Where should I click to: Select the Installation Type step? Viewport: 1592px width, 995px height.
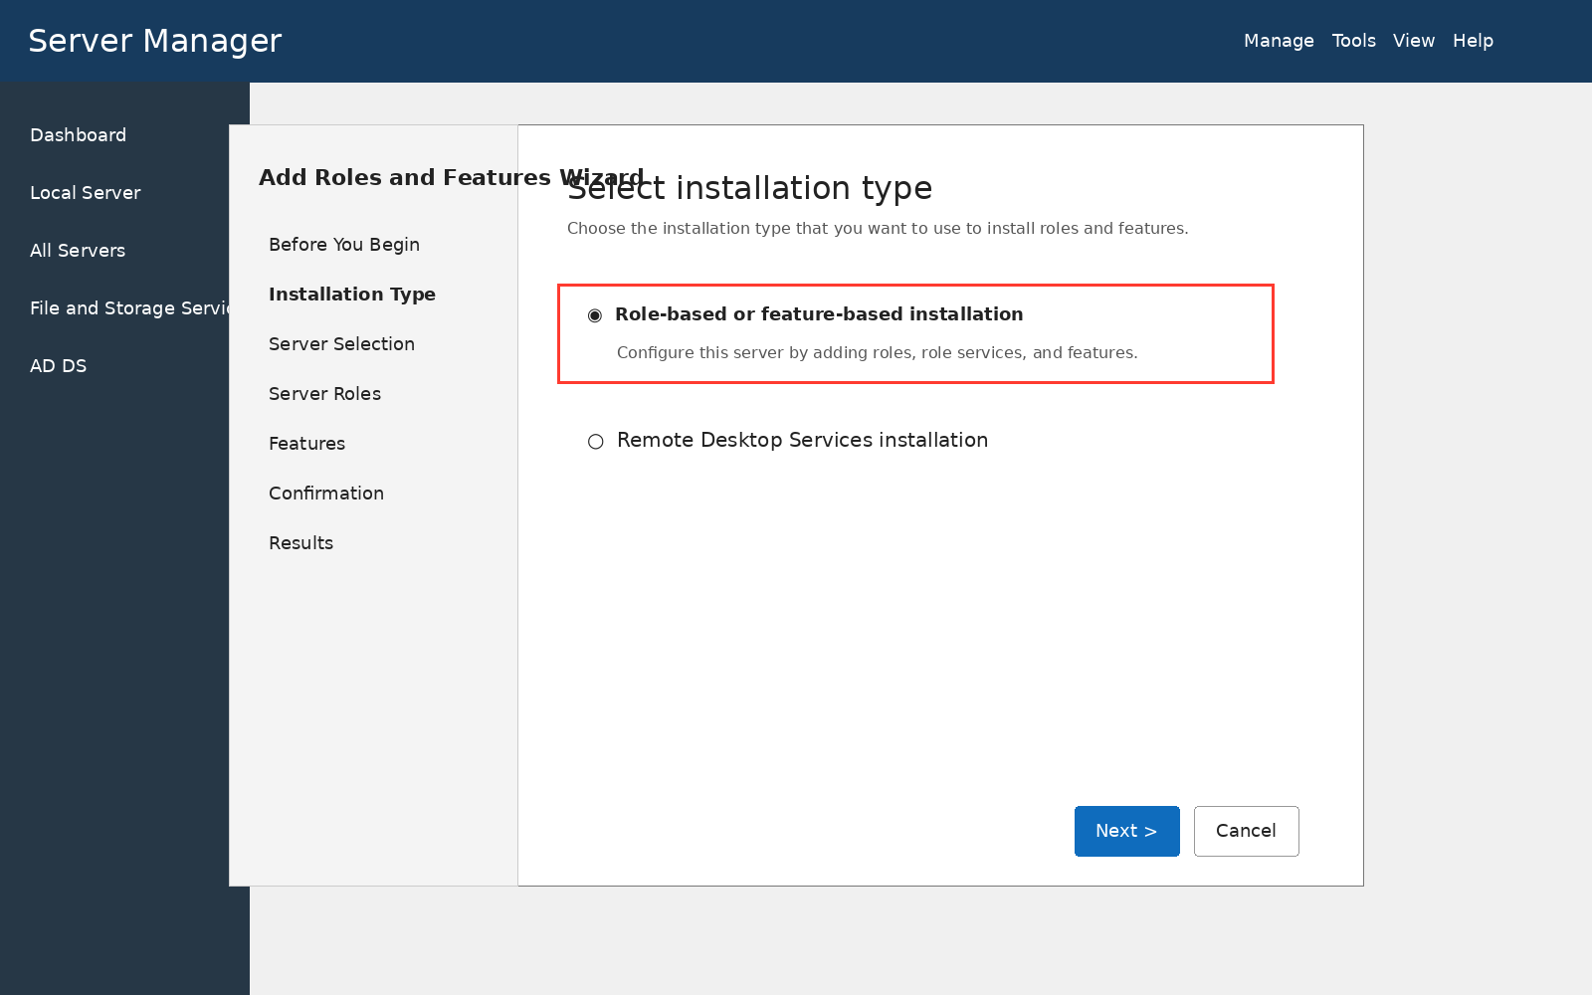coord(352,295)
